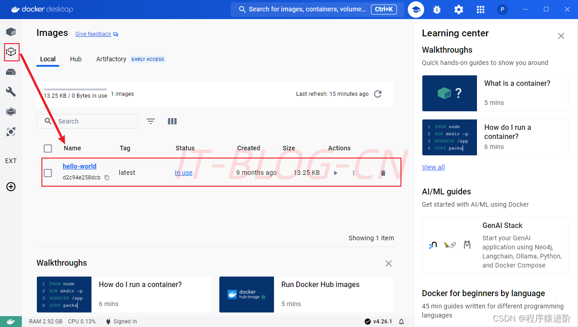
Task: Toggle the select-all images checkbox
Action: [48, 148]
